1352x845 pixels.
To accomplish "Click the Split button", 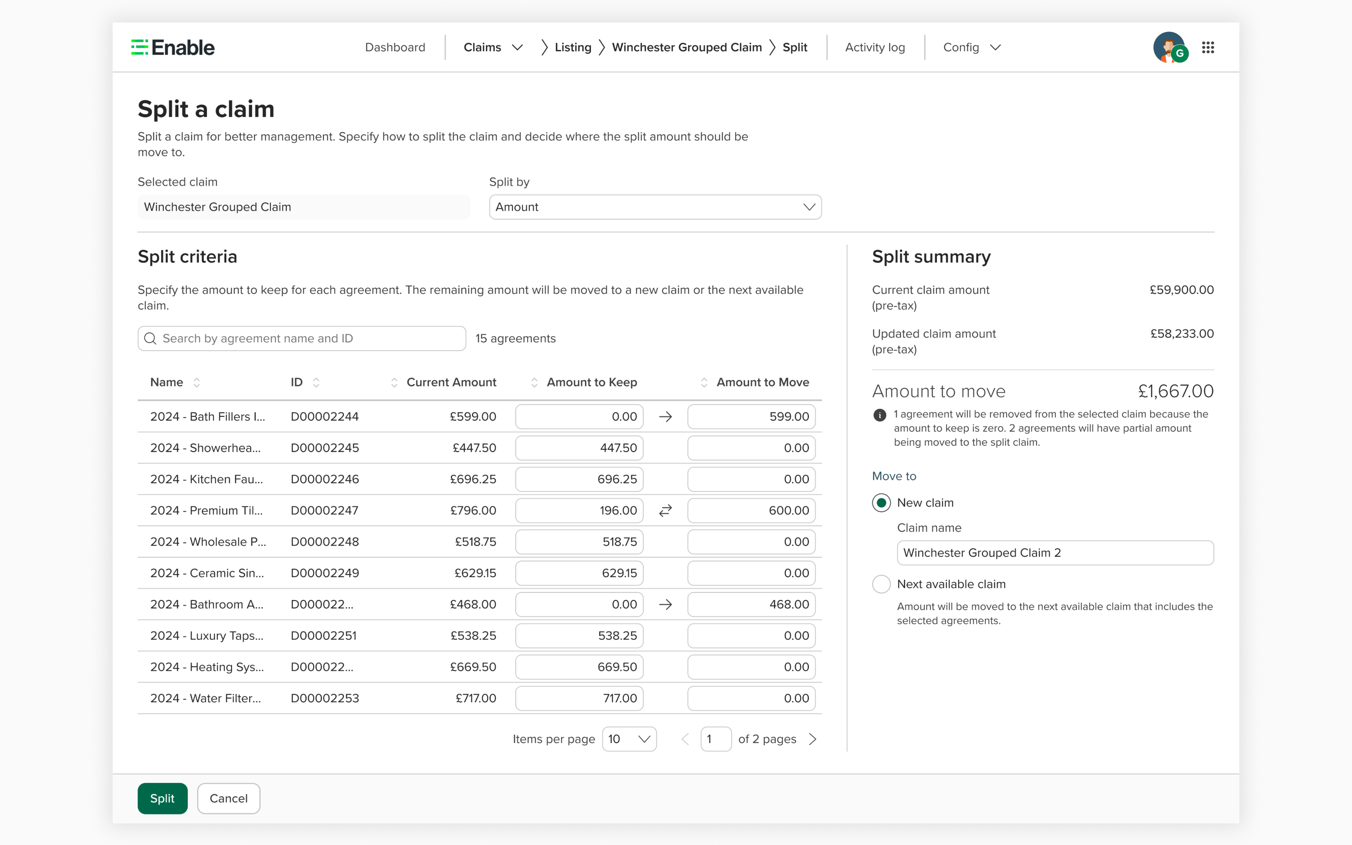I will click(162, 798).
